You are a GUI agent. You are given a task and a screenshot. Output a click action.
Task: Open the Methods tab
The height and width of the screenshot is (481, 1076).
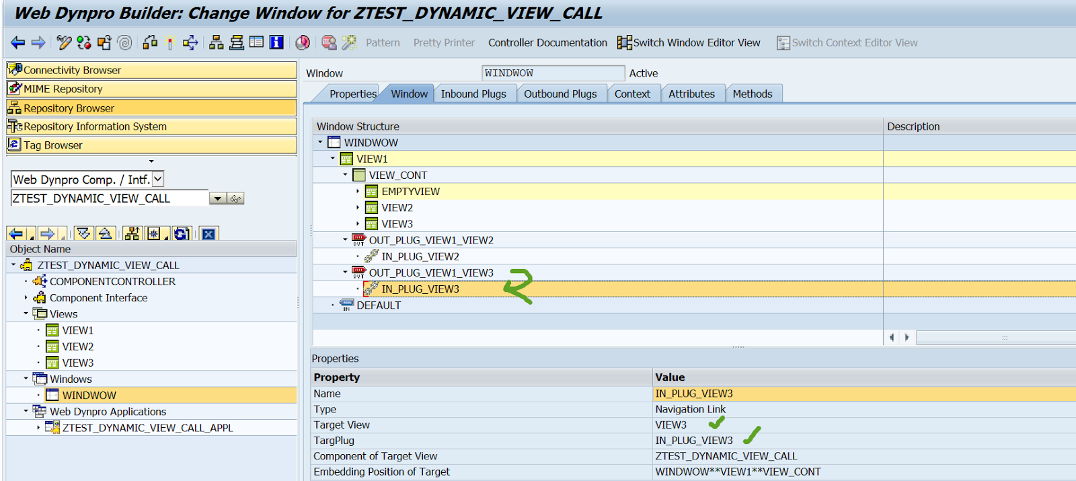pos(752,94)
